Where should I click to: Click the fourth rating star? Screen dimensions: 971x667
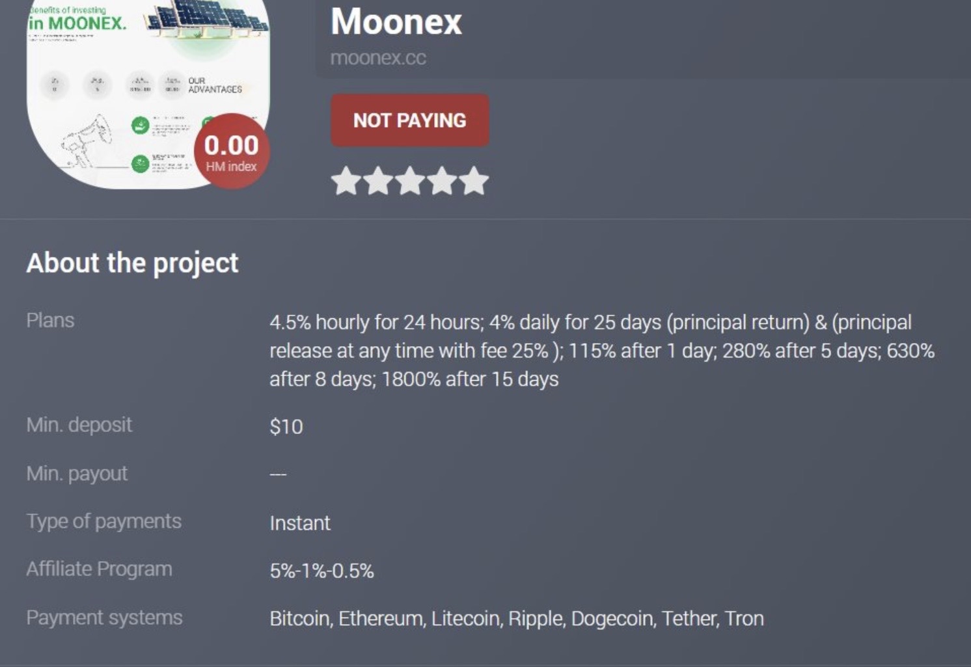(x=442, y=180)
